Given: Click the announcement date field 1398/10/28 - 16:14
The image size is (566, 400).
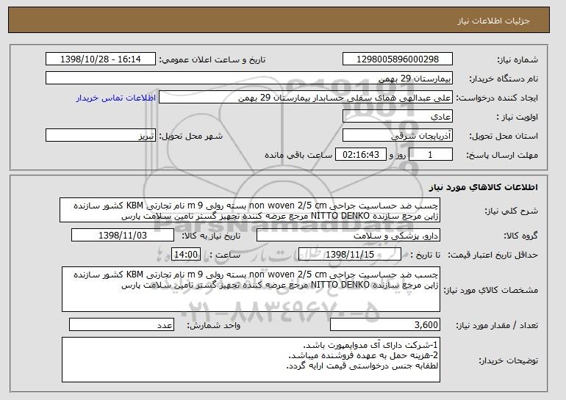Looking at the screenshot, I should click(101, 59).
